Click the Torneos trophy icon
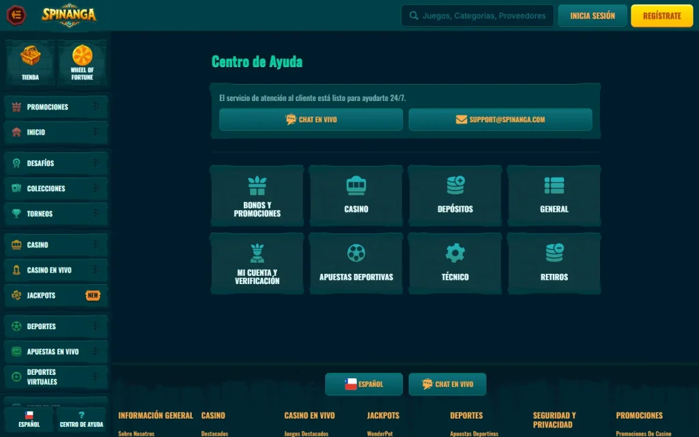 (16, 214)
